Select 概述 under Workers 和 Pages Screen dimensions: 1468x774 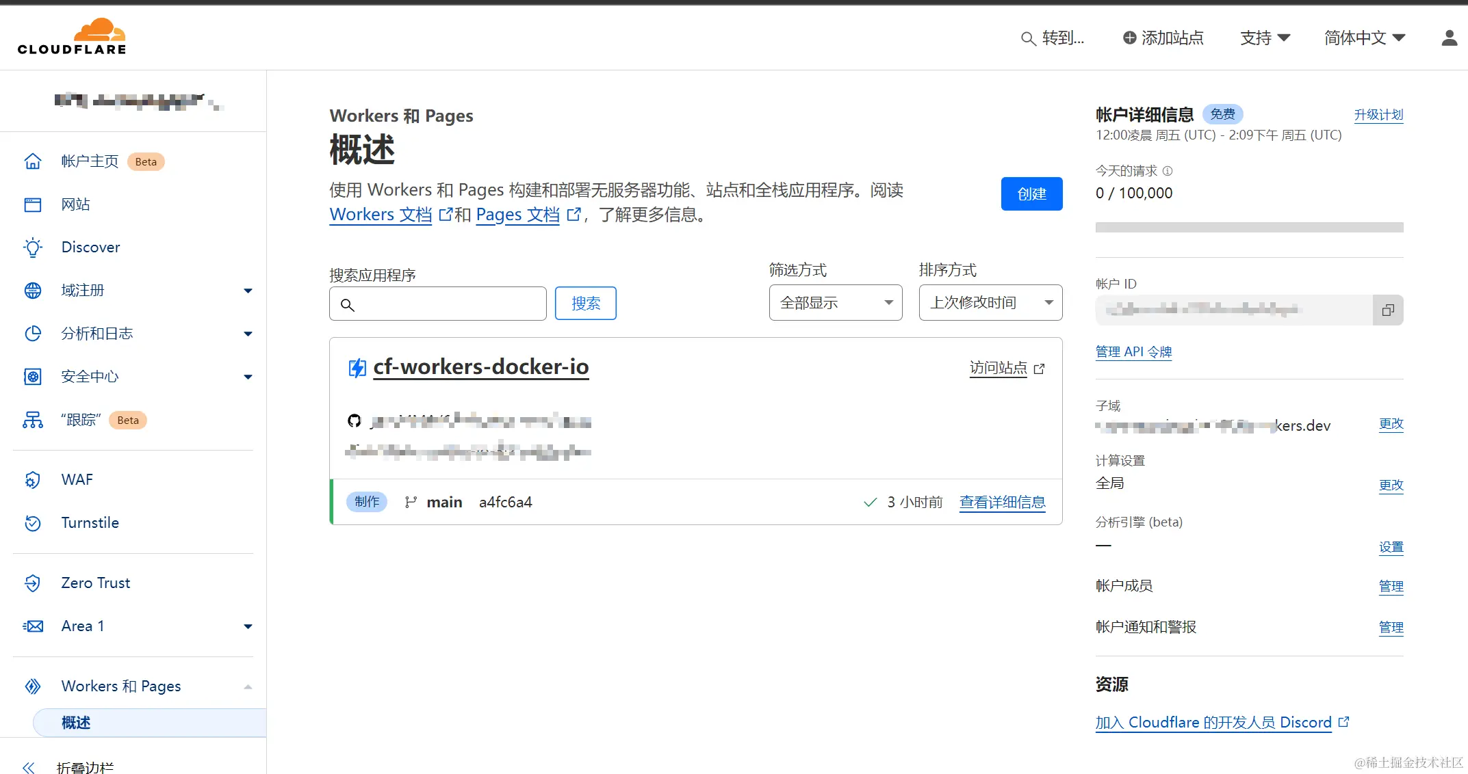click(76, 723)
